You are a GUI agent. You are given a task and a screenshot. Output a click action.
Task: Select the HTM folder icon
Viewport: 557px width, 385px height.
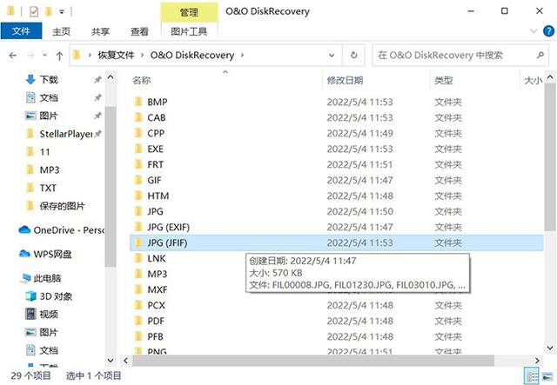coord(138,196)
